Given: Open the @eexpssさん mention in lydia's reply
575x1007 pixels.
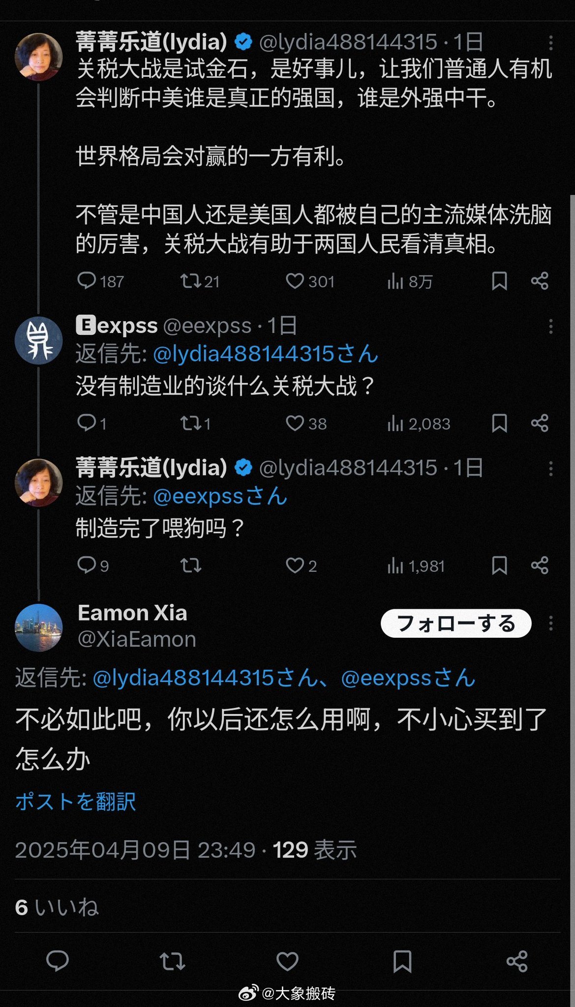Looking at the screenshot, I should pyautogui.click(x=220, y=497).
